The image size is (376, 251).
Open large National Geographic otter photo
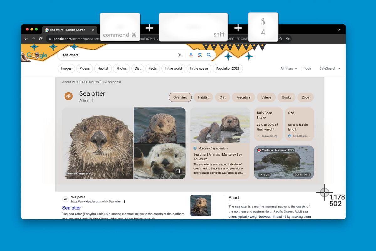(x=98, y=143)
